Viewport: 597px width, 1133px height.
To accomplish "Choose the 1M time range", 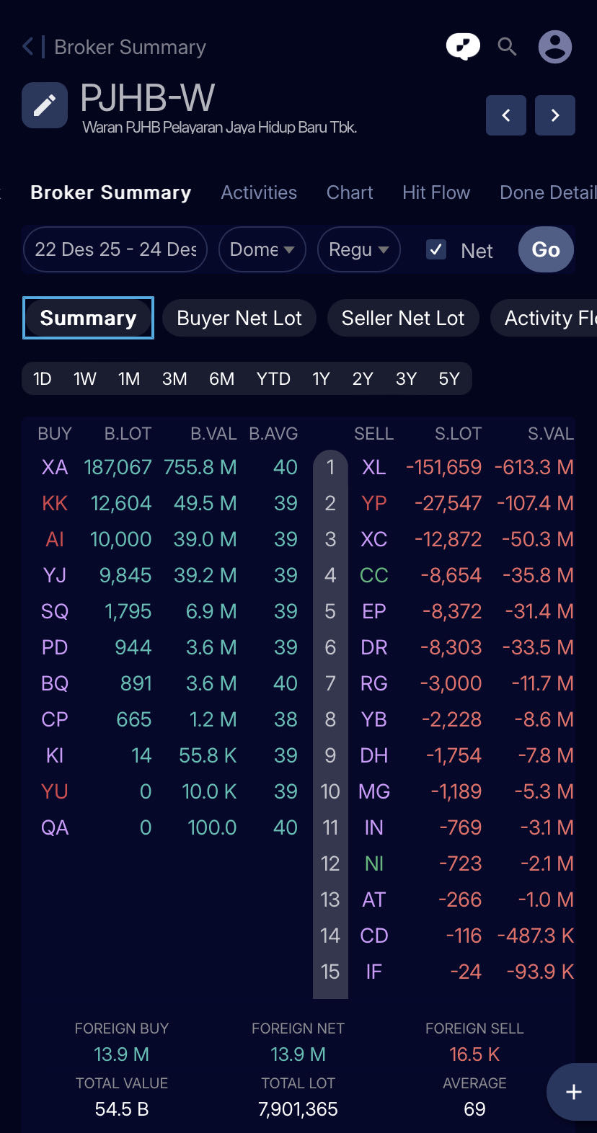I will click(129, 378).
